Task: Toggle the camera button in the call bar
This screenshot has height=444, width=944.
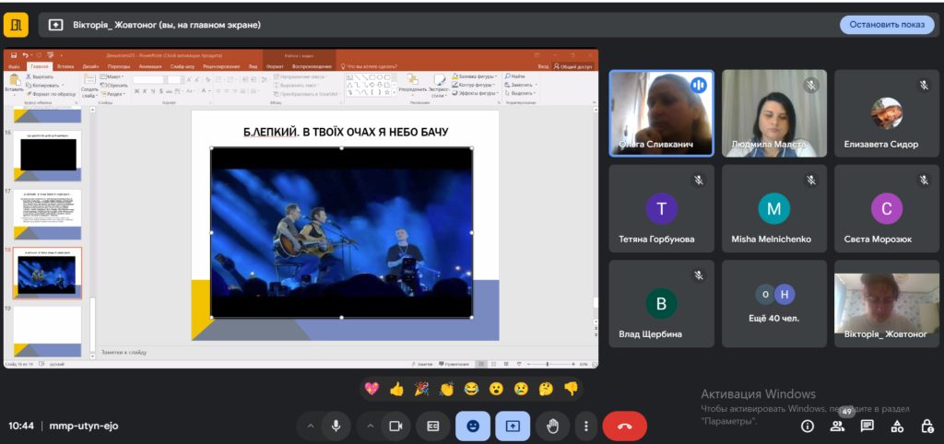Action: 396,426
